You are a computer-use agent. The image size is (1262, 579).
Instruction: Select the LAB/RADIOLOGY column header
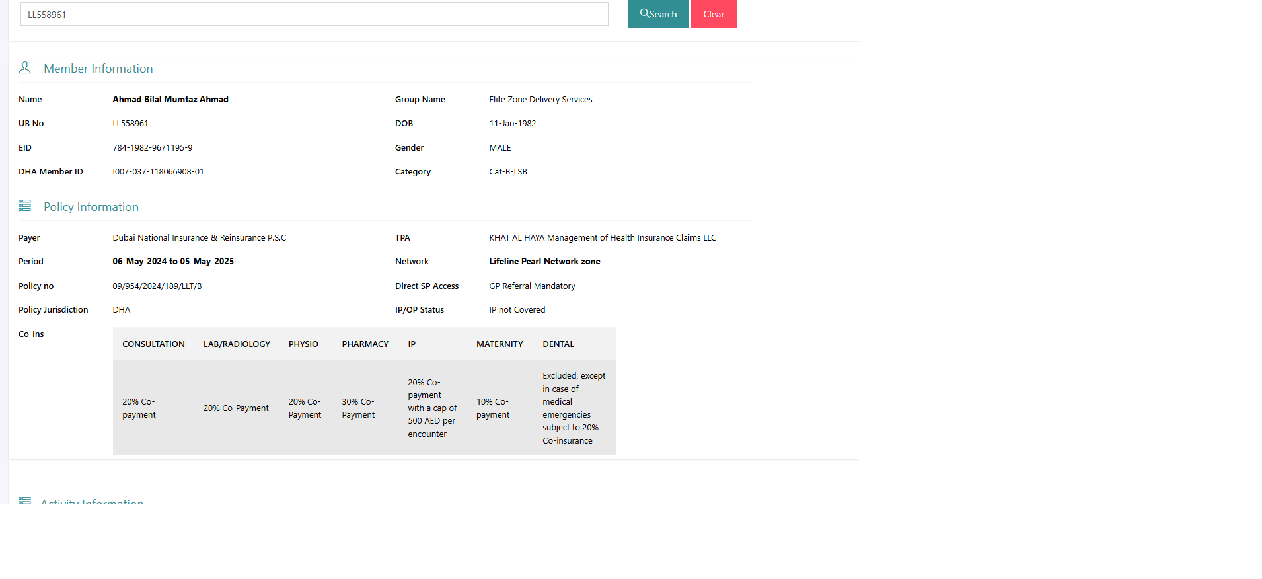click(x=237, y=344)
